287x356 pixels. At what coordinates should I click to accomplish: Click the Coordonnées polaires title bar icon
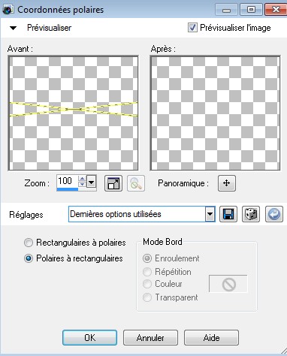click(x=8, y=10)
